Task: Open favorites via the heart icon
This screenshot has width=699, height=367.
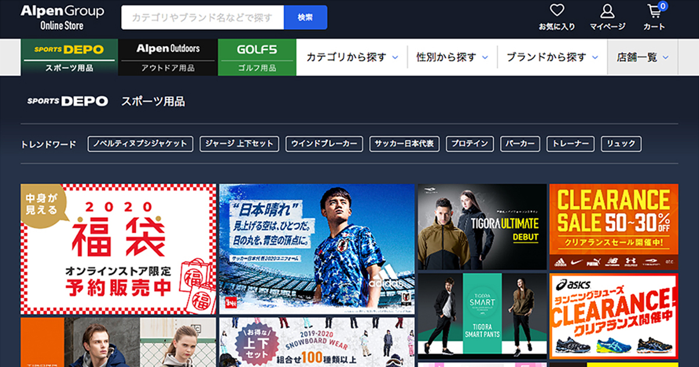Action: pos(557,17)
